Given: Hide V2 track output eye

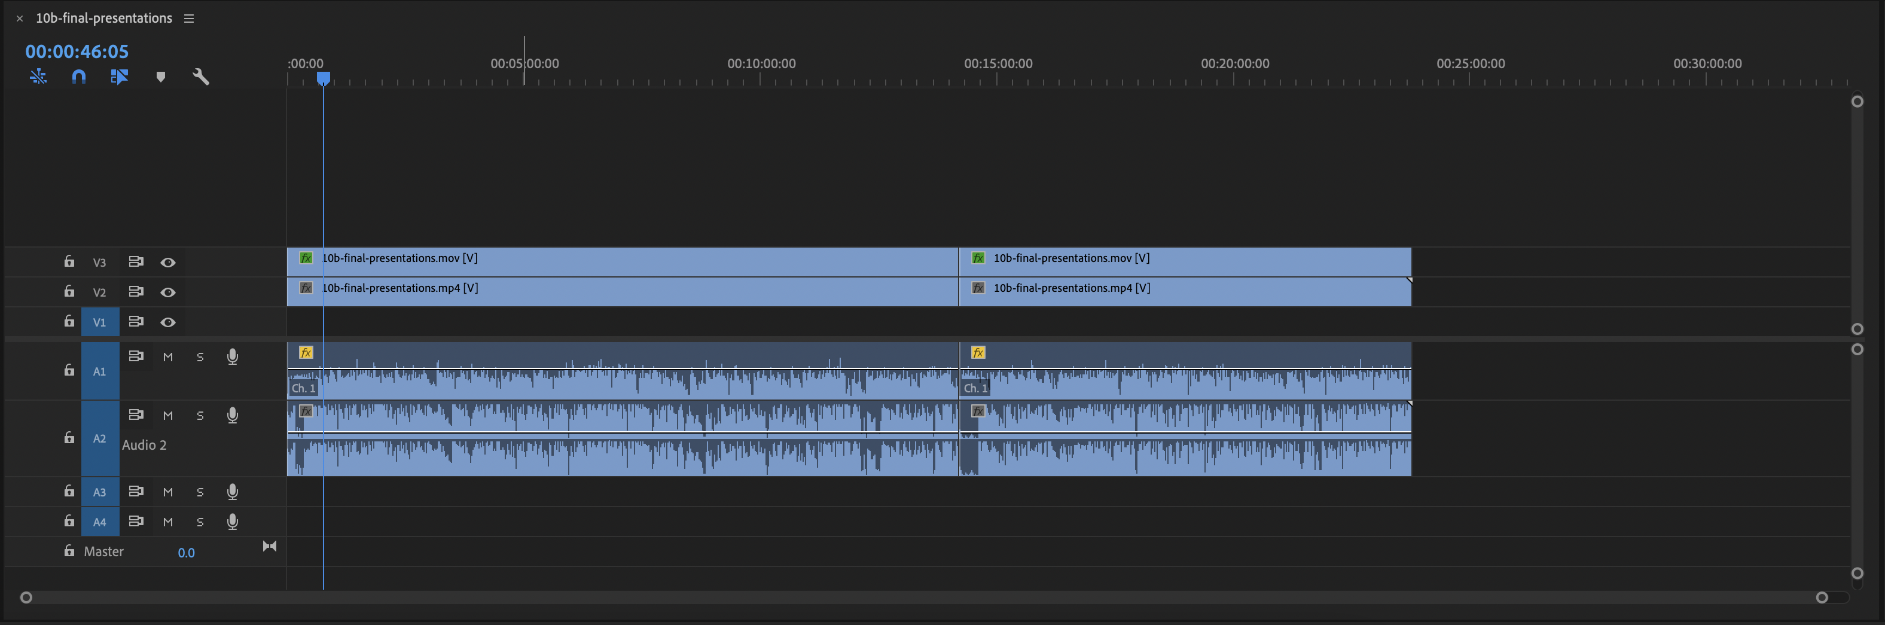Looking at the screenshot, I should [x=168, y=292].
